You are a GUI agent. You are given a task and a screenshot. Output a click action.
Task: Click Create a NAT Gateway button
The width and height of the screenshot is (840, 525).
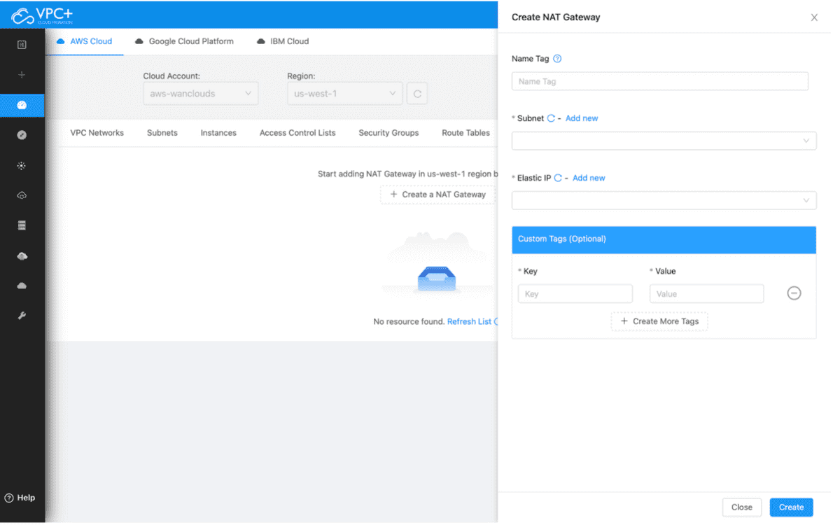438,195
